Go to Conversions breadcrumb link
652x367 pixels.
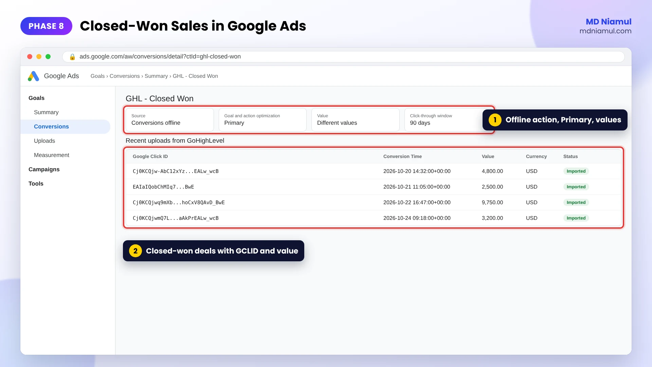125,76
